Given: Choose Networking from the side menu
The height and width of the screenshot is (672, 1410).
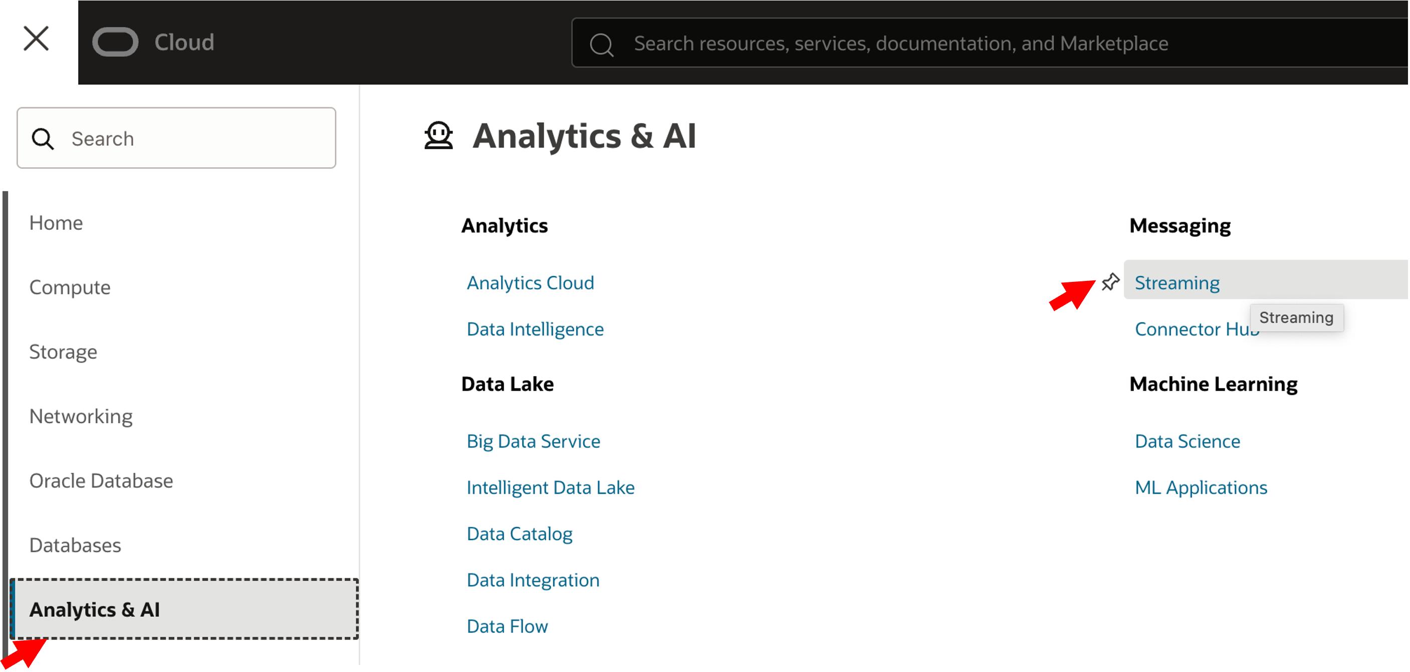Looking at the screenshot, I should point(81,417).
